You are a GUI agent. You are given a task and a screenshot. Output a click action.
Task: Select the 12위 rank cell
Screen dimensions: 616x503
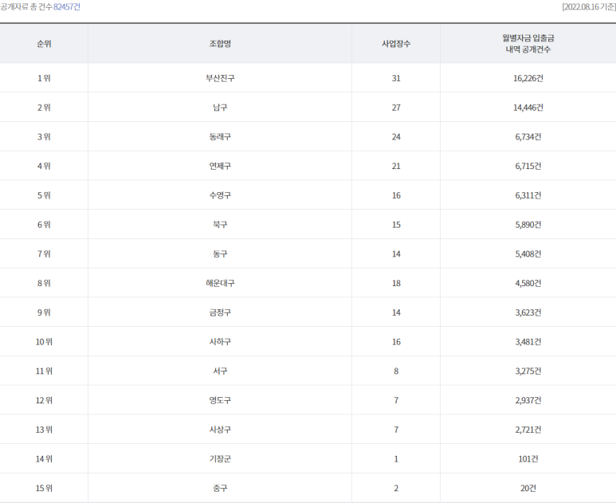(44, 400)
